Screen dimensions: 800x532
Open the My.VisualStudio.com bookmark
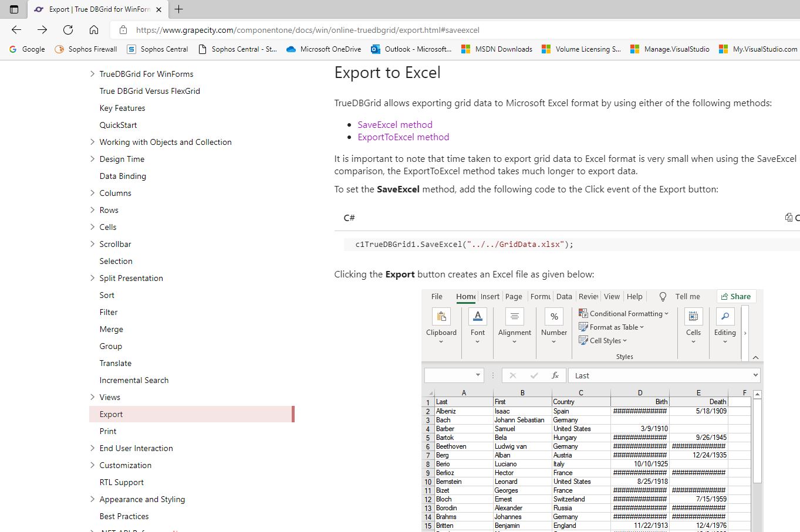[758, 49]
